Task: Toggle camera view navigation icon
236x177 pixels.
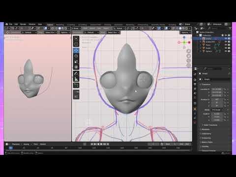Action: tap(189, 60)
